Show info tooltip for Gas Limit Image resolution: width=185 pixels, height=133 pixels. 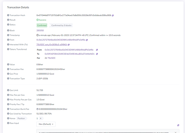coord(8,90)
